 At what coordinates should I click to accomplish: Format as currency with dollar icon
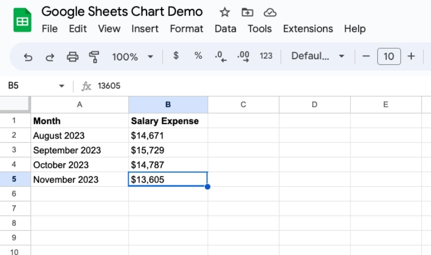(176, 56)
